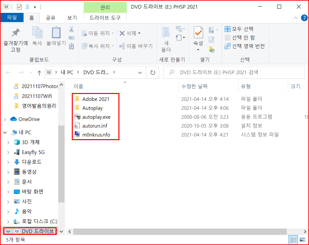The height and width of the screenshot is (245, 309).
Task: Pin to Quick Access (즐겨찾기에 고정)
Action: (16, 40)
